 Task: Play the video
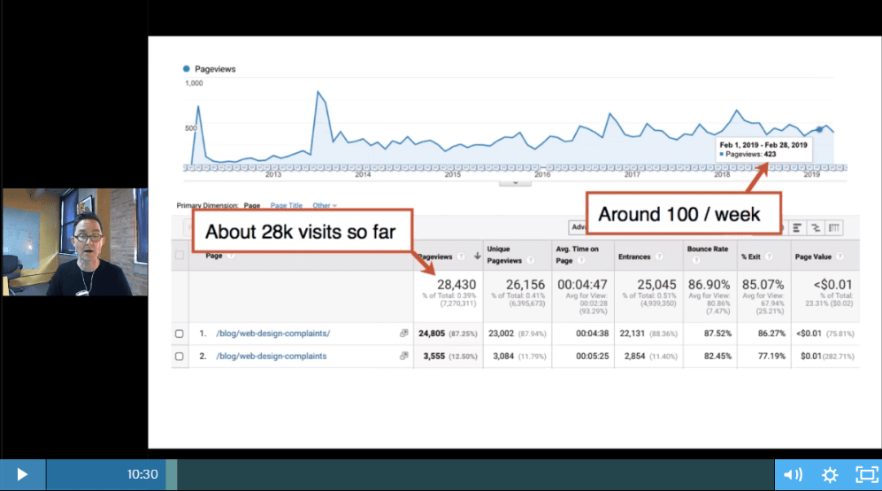click(22, 475)
